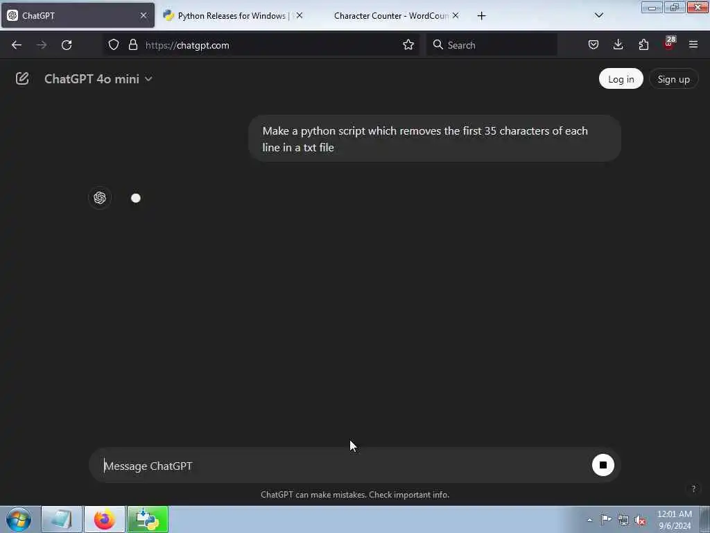Open the Windows Start menu
Screen dimensions: 710x533
tap(19, 519)
